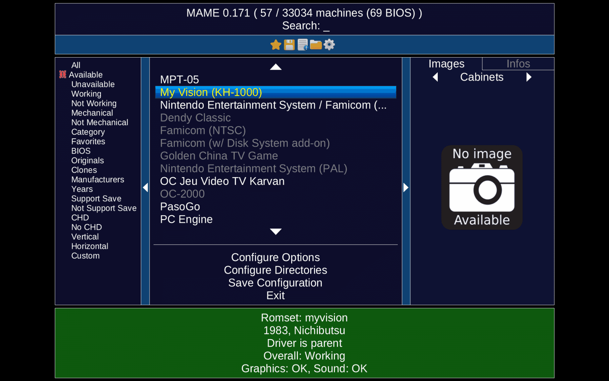Go to next image type after Cabinets

(529, 77)
